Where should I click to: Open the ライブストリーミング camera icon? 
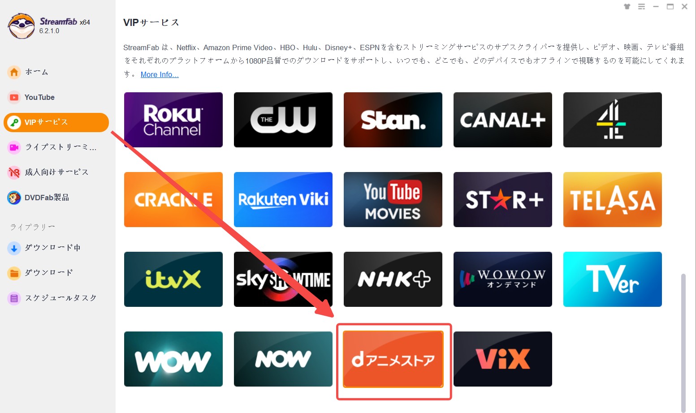pyautogui.click(x=14, y=147)
